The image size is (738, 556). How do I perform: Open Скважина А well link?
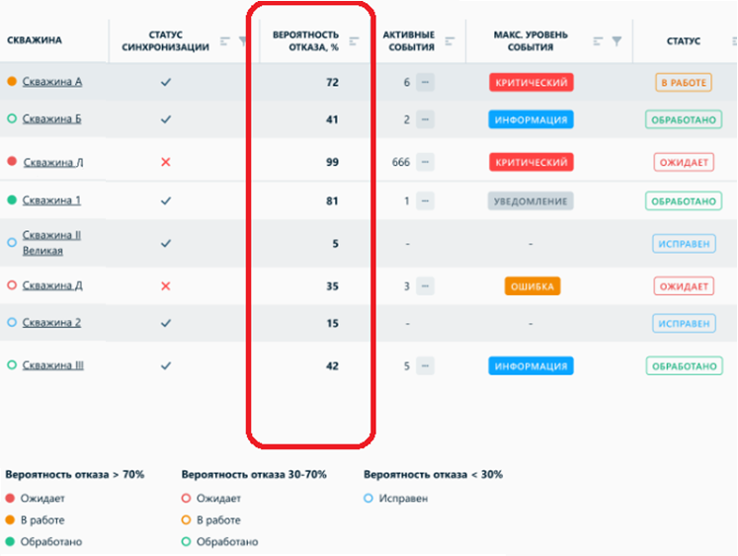[52, 81]
